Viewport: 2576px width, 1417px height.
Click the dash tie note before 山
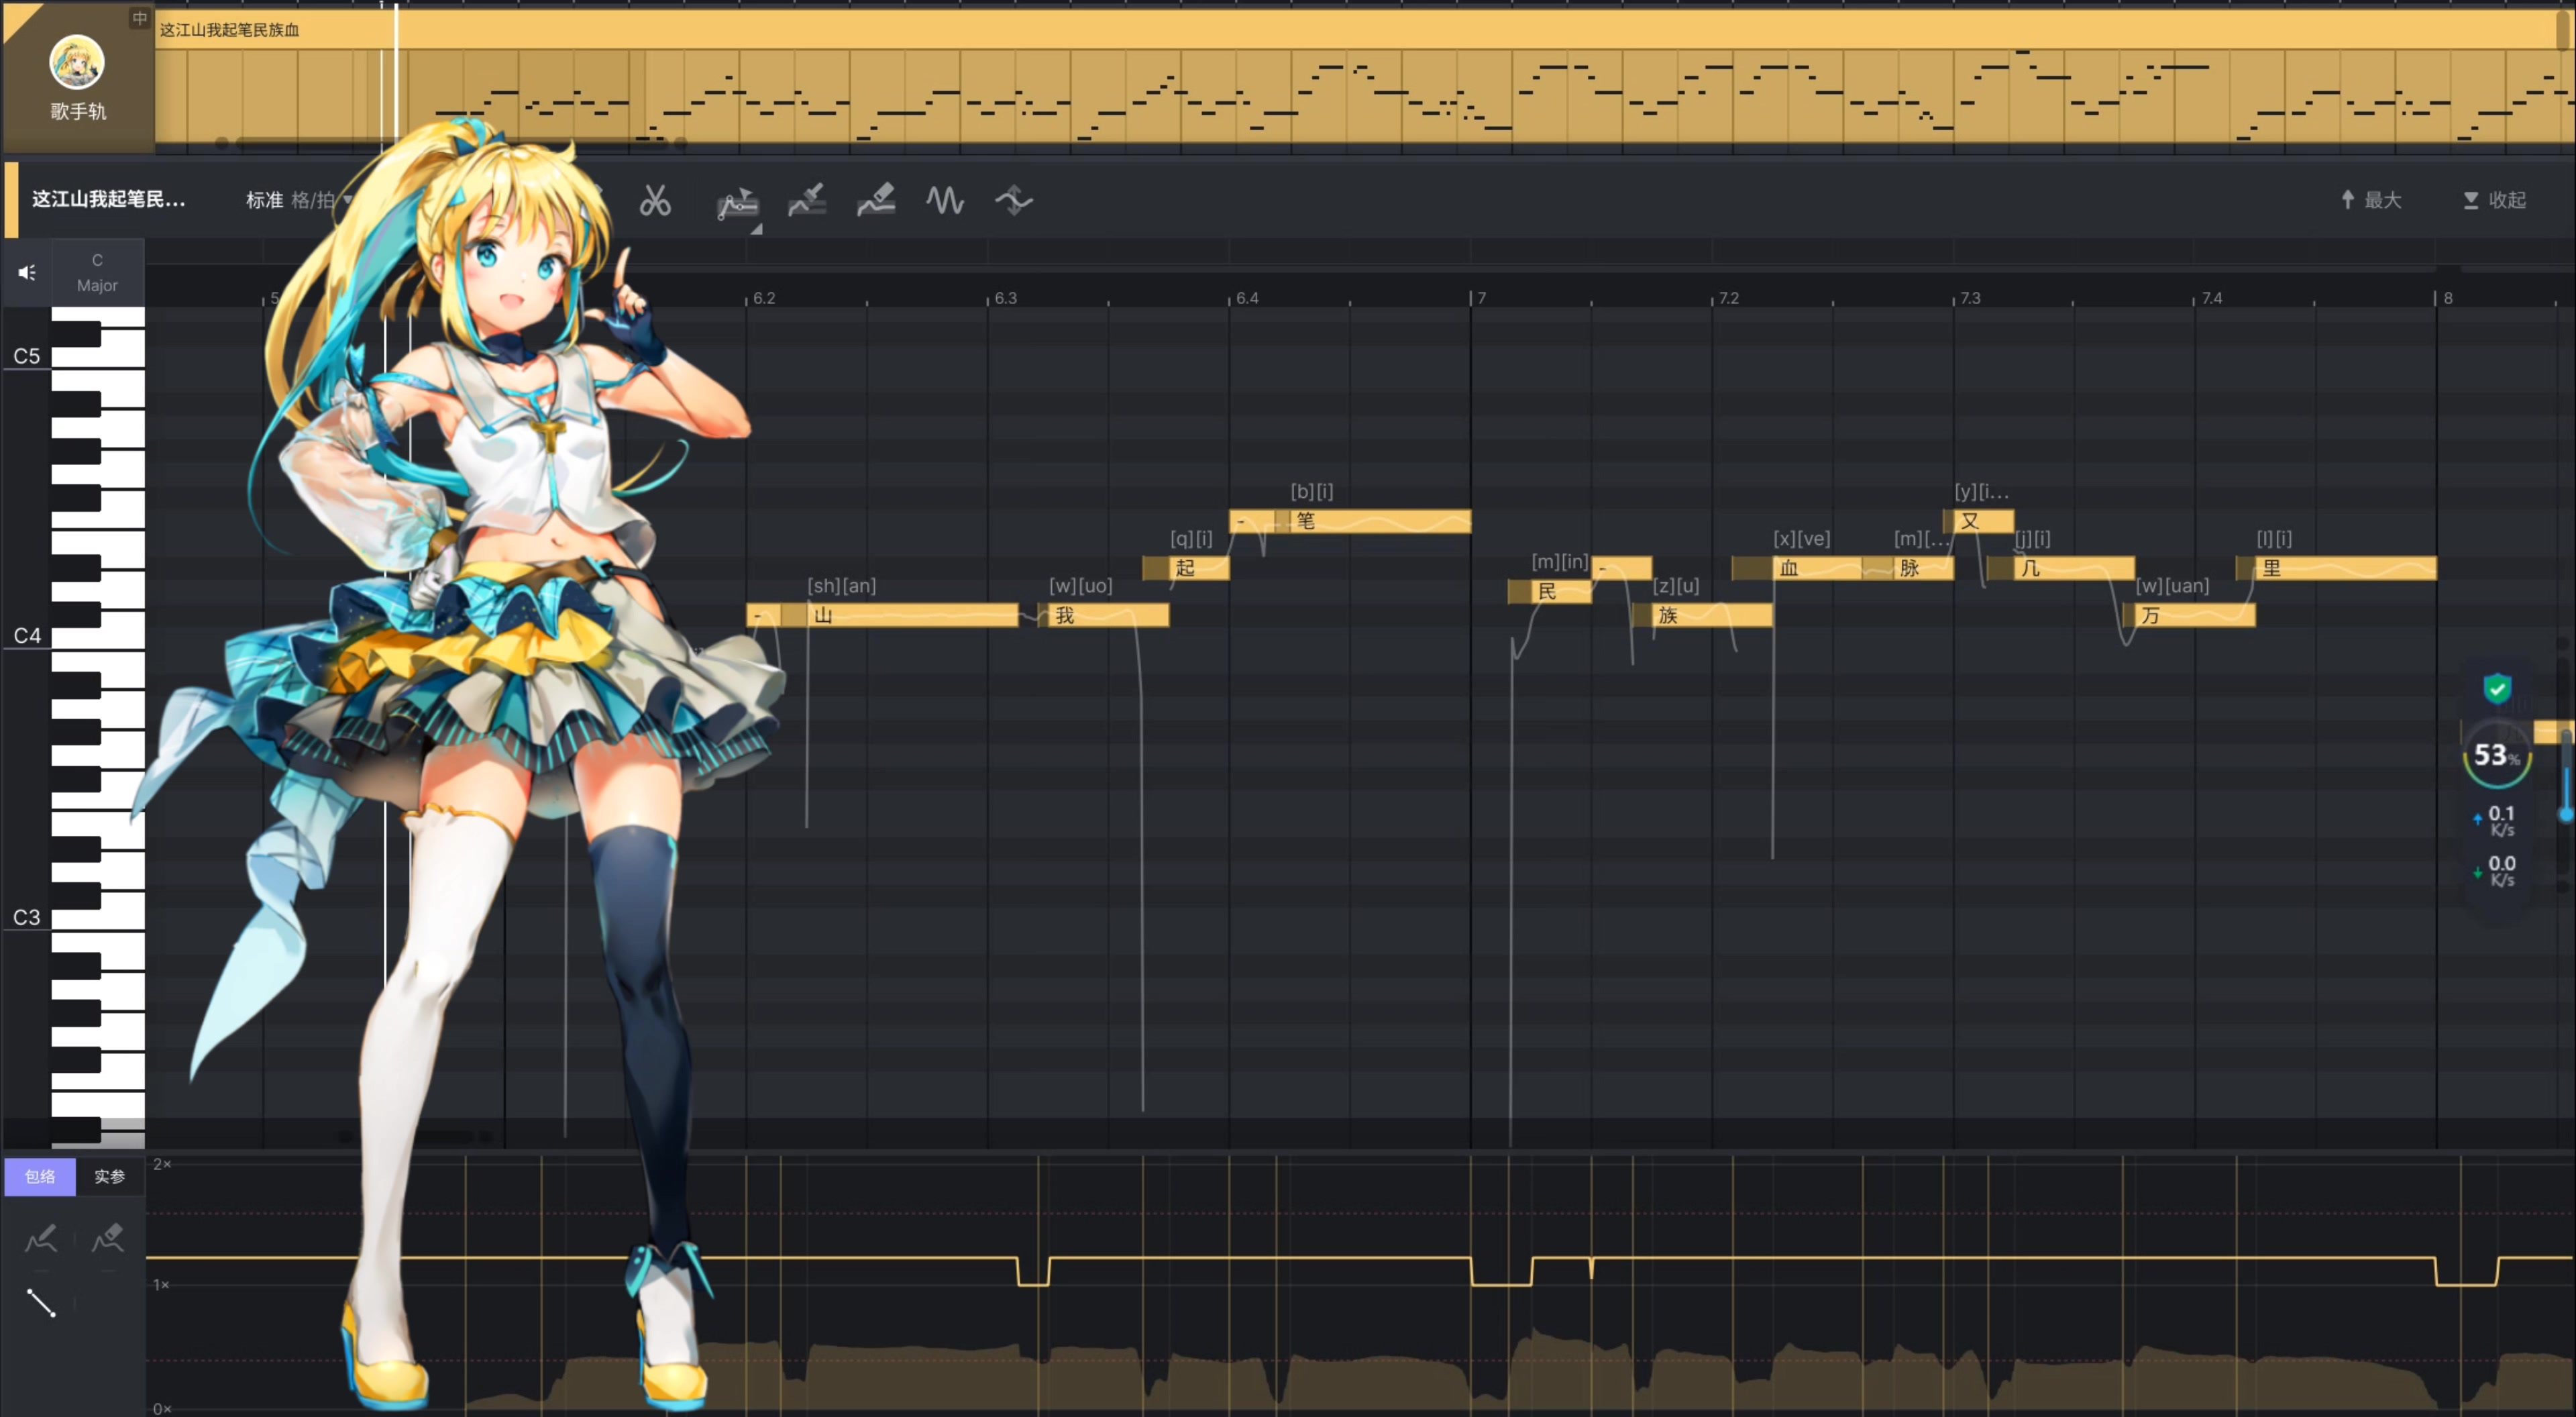point(763,615)
